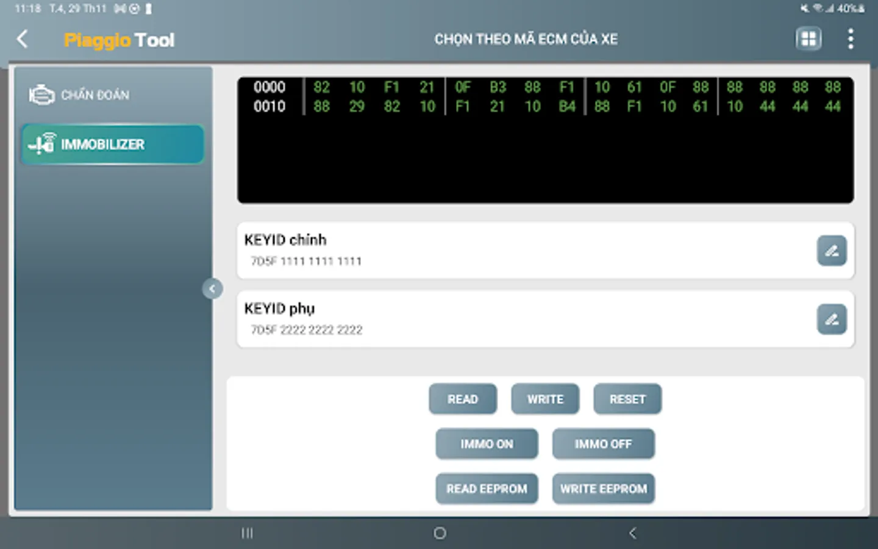
Task: Tap the Android back navigation arrow
Action: click(x=631, y=533)
